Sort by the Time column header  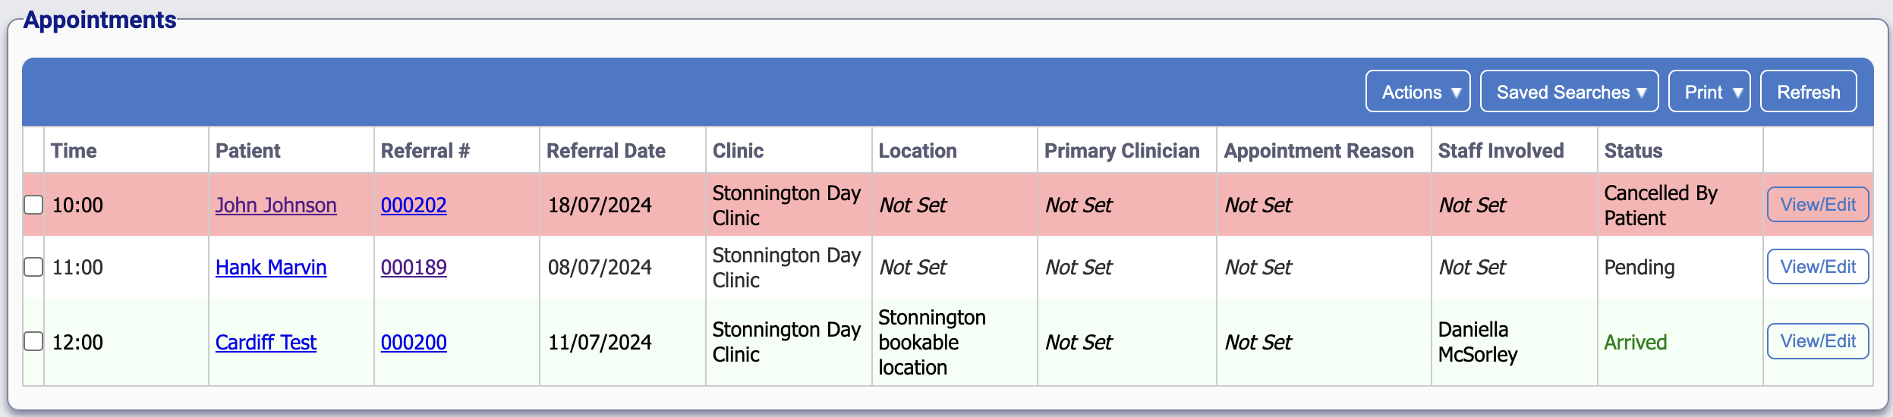pos(74,151)
